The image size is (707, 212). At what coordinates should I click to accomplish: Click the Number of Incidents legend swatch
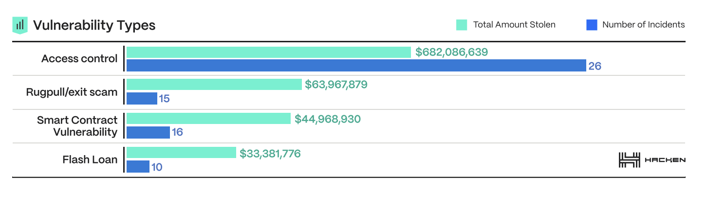click(x=592, y=25)
